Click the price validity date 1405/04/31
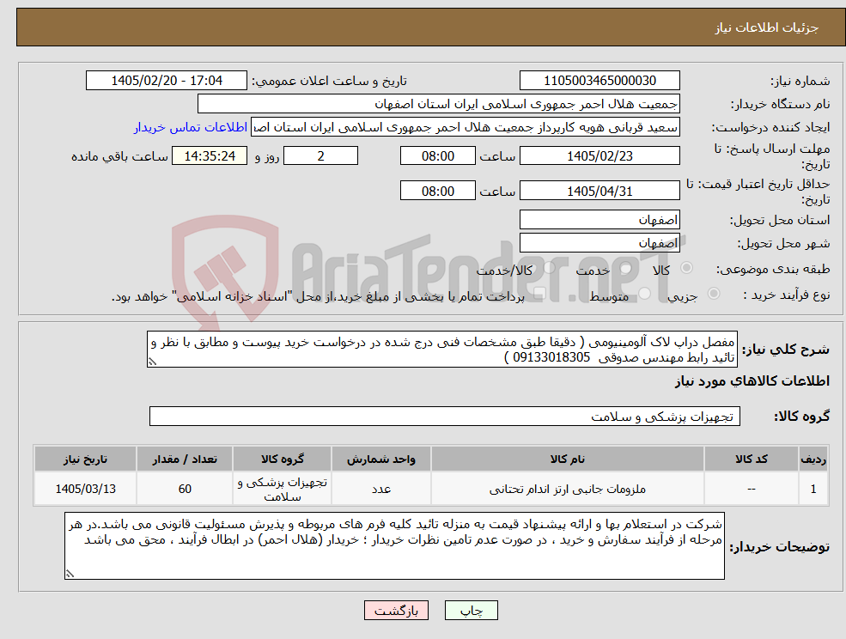846x639 pixels. point(600,191)
